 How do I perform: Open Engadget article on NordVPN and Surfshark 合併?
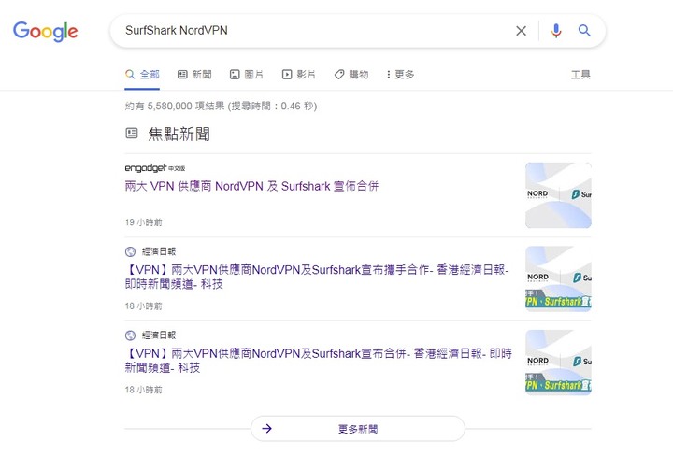[251, 186]
